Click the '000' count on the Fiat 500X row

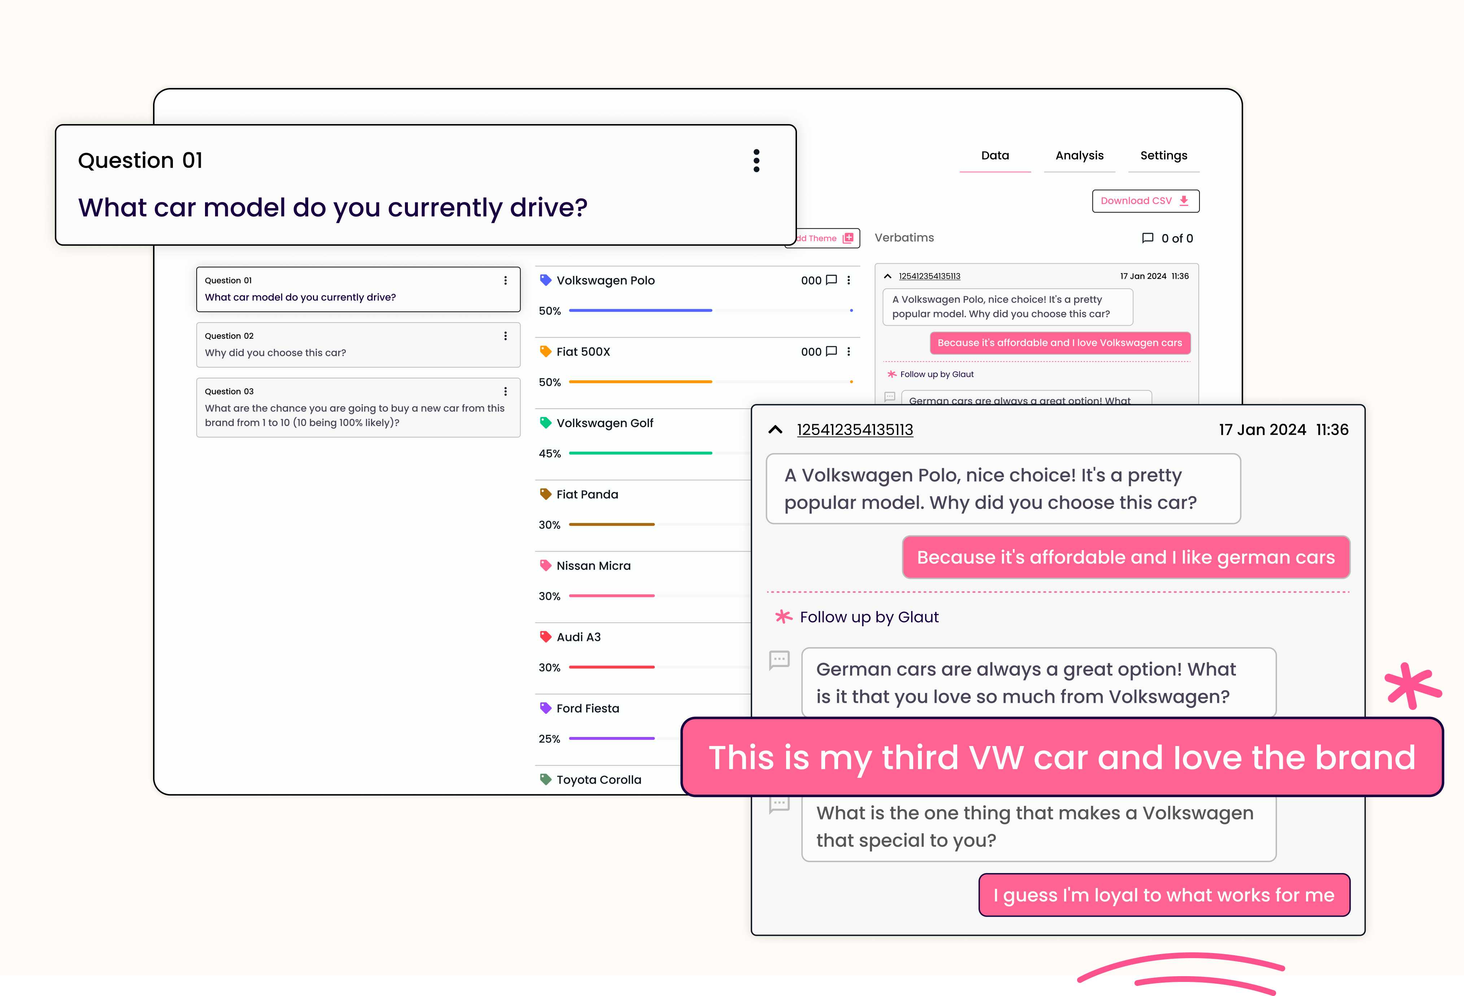[x=811, y=351]
